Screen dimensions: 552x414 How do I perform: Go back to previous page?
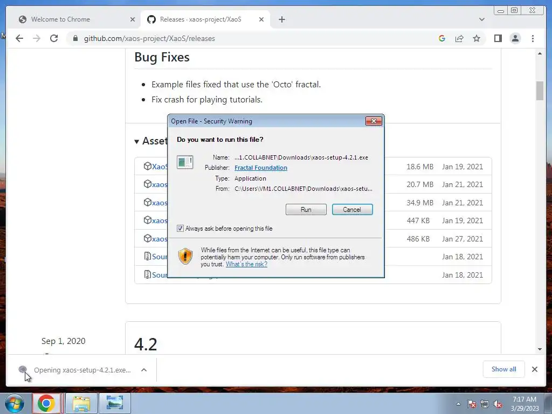[19, 38]
